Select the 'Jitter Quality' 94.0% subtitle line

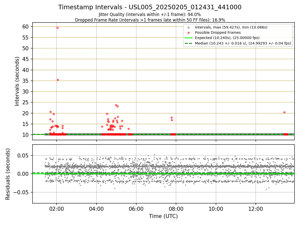click(x=150, y=14)
